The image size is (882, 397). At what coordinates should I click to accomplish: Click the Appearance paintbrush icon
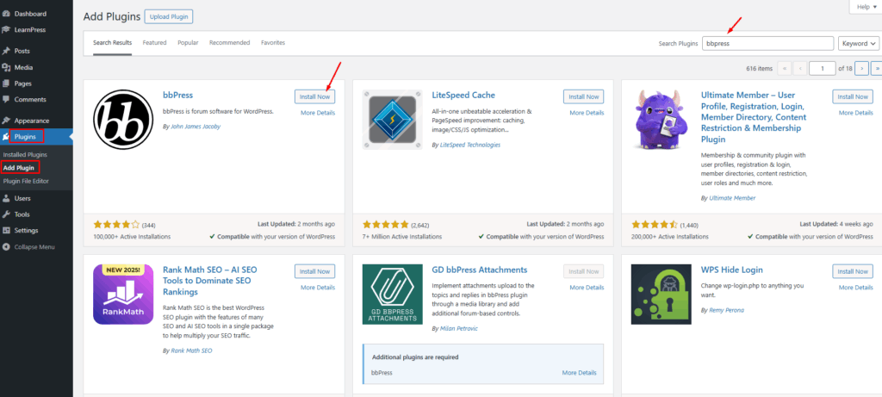pyautogui.click(x=6, y=121)
